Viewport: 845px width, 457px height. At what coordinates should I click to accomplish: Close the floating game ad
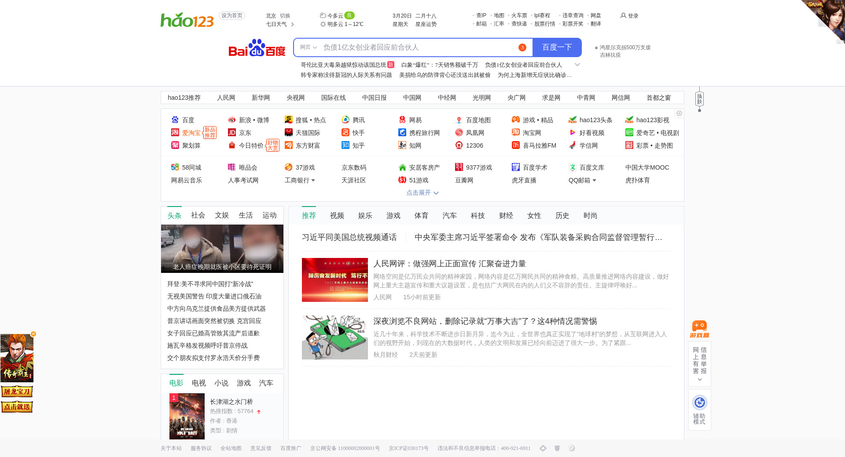[x=33, y=334]
